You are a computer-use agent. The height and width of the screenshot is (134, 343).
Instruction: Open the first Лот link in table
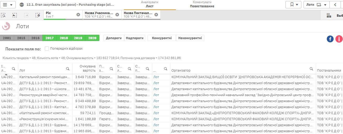point(156,77)
